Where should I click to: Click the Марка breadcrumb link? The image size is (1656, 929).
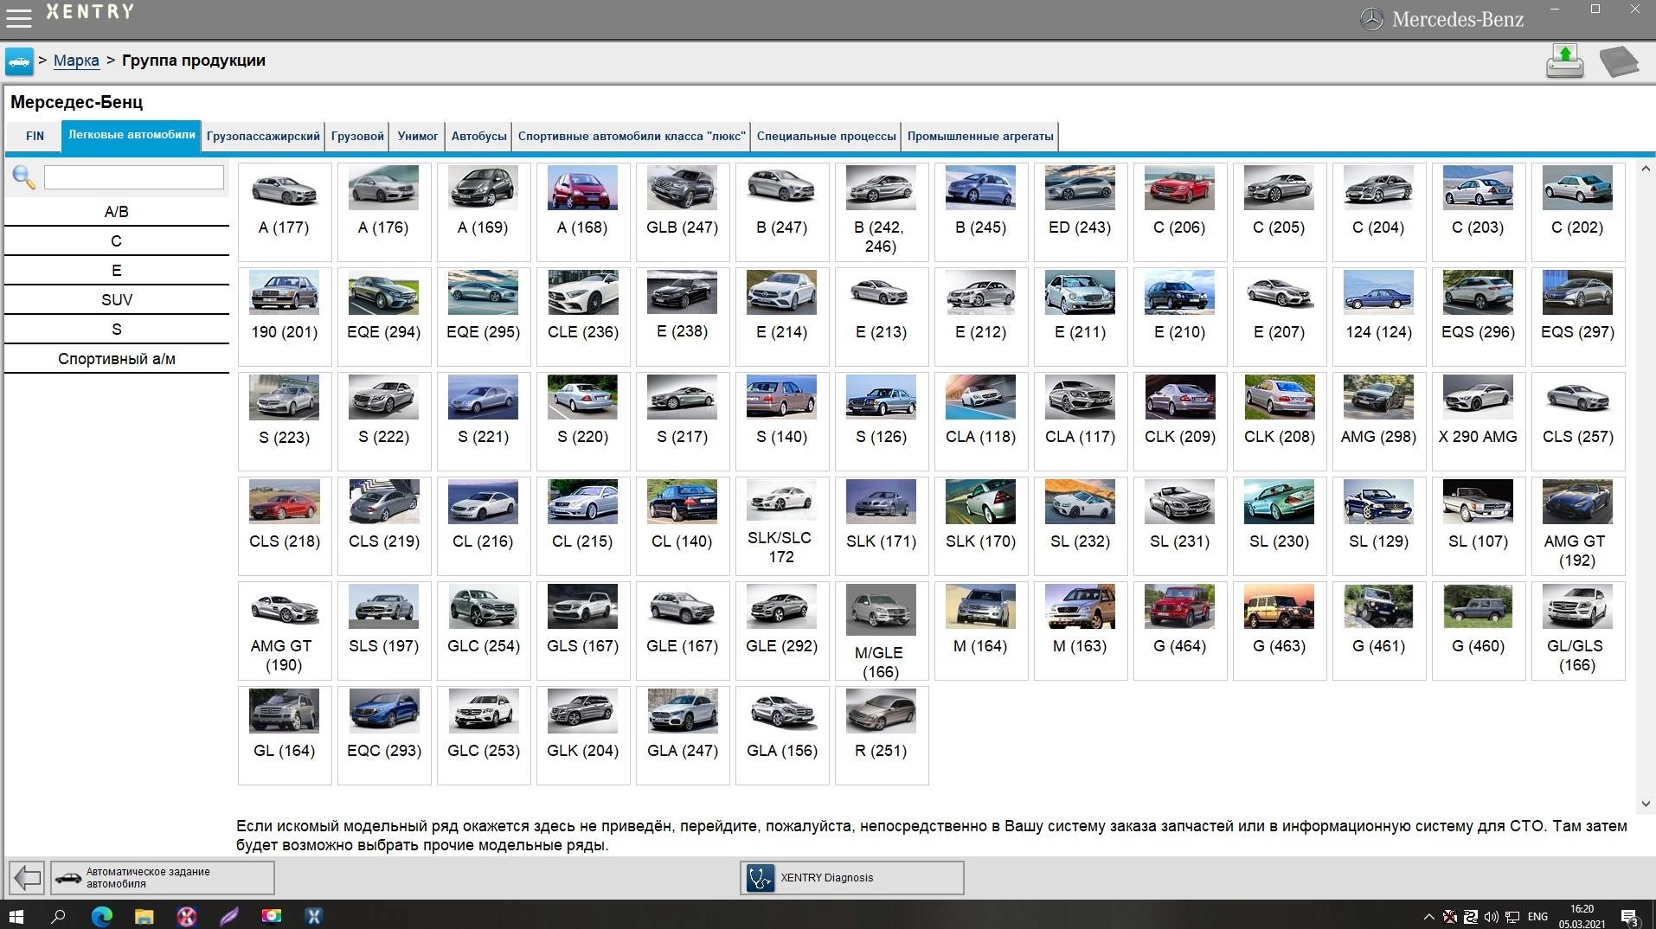tap(76, 61)
